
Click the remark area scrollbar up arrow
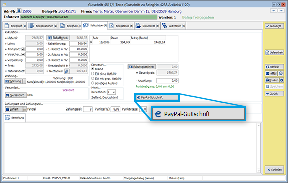[x=258, y=125]
